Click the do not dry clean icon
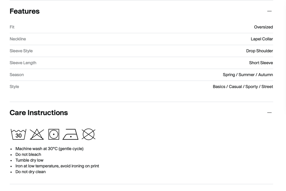Screen dimensions: 286x191 pyautogui.click(x=89, y=134)
